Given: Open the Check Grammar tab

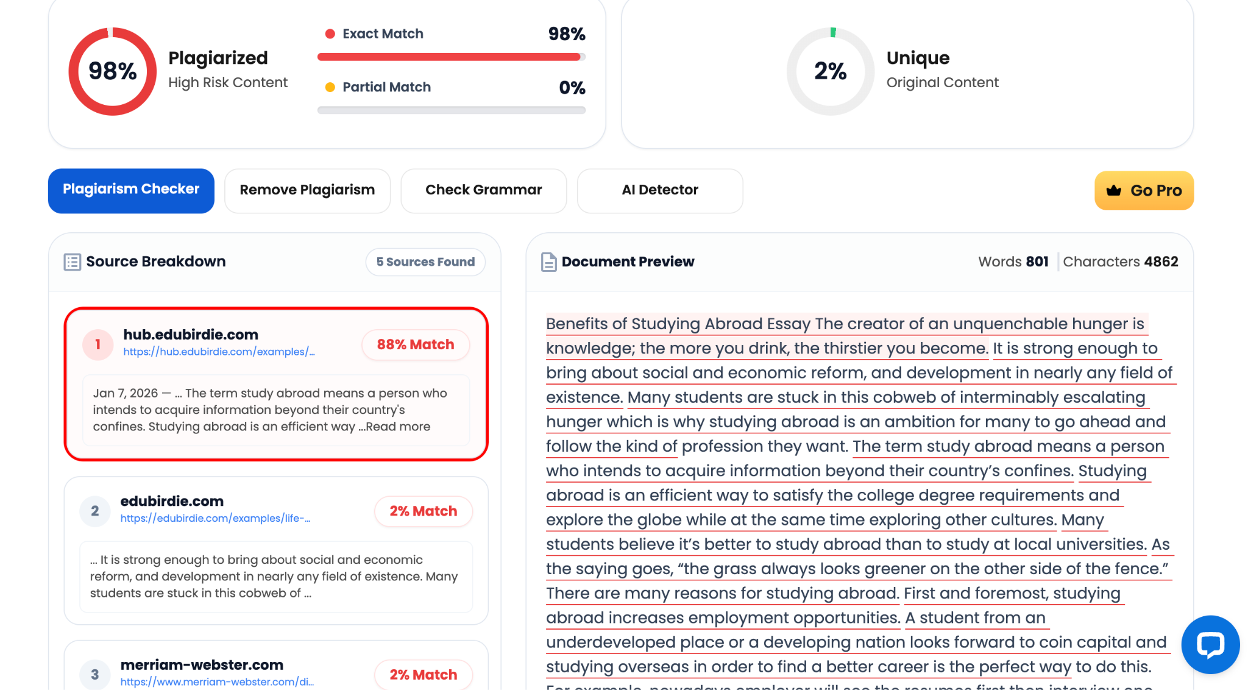Looking at the screenshot, I should (x=484, y=191).
